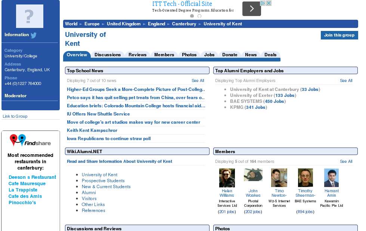Image resolution: width=366 pixels, height=231 pixels.
Task: Open the art studios career center article
Action: (x=134, y=122)
